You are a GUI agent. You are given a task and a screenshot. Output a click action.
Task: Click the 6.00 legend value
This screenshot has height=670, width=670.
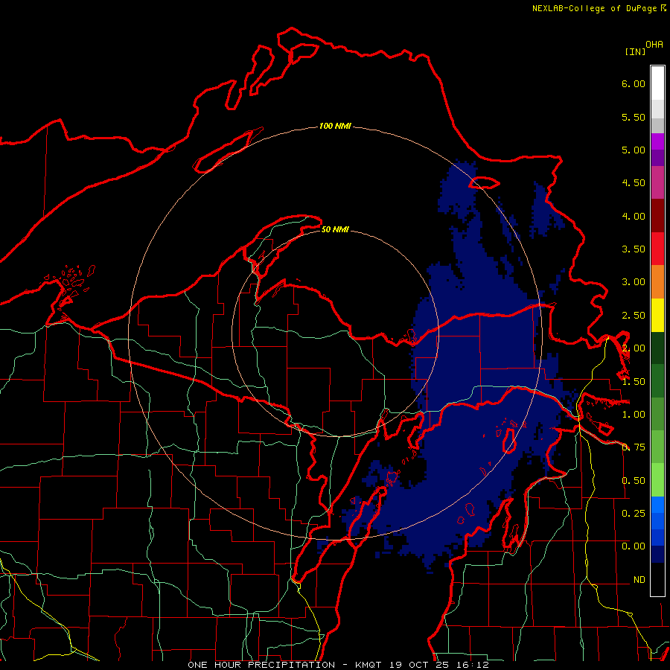click(x=634, y=83)
